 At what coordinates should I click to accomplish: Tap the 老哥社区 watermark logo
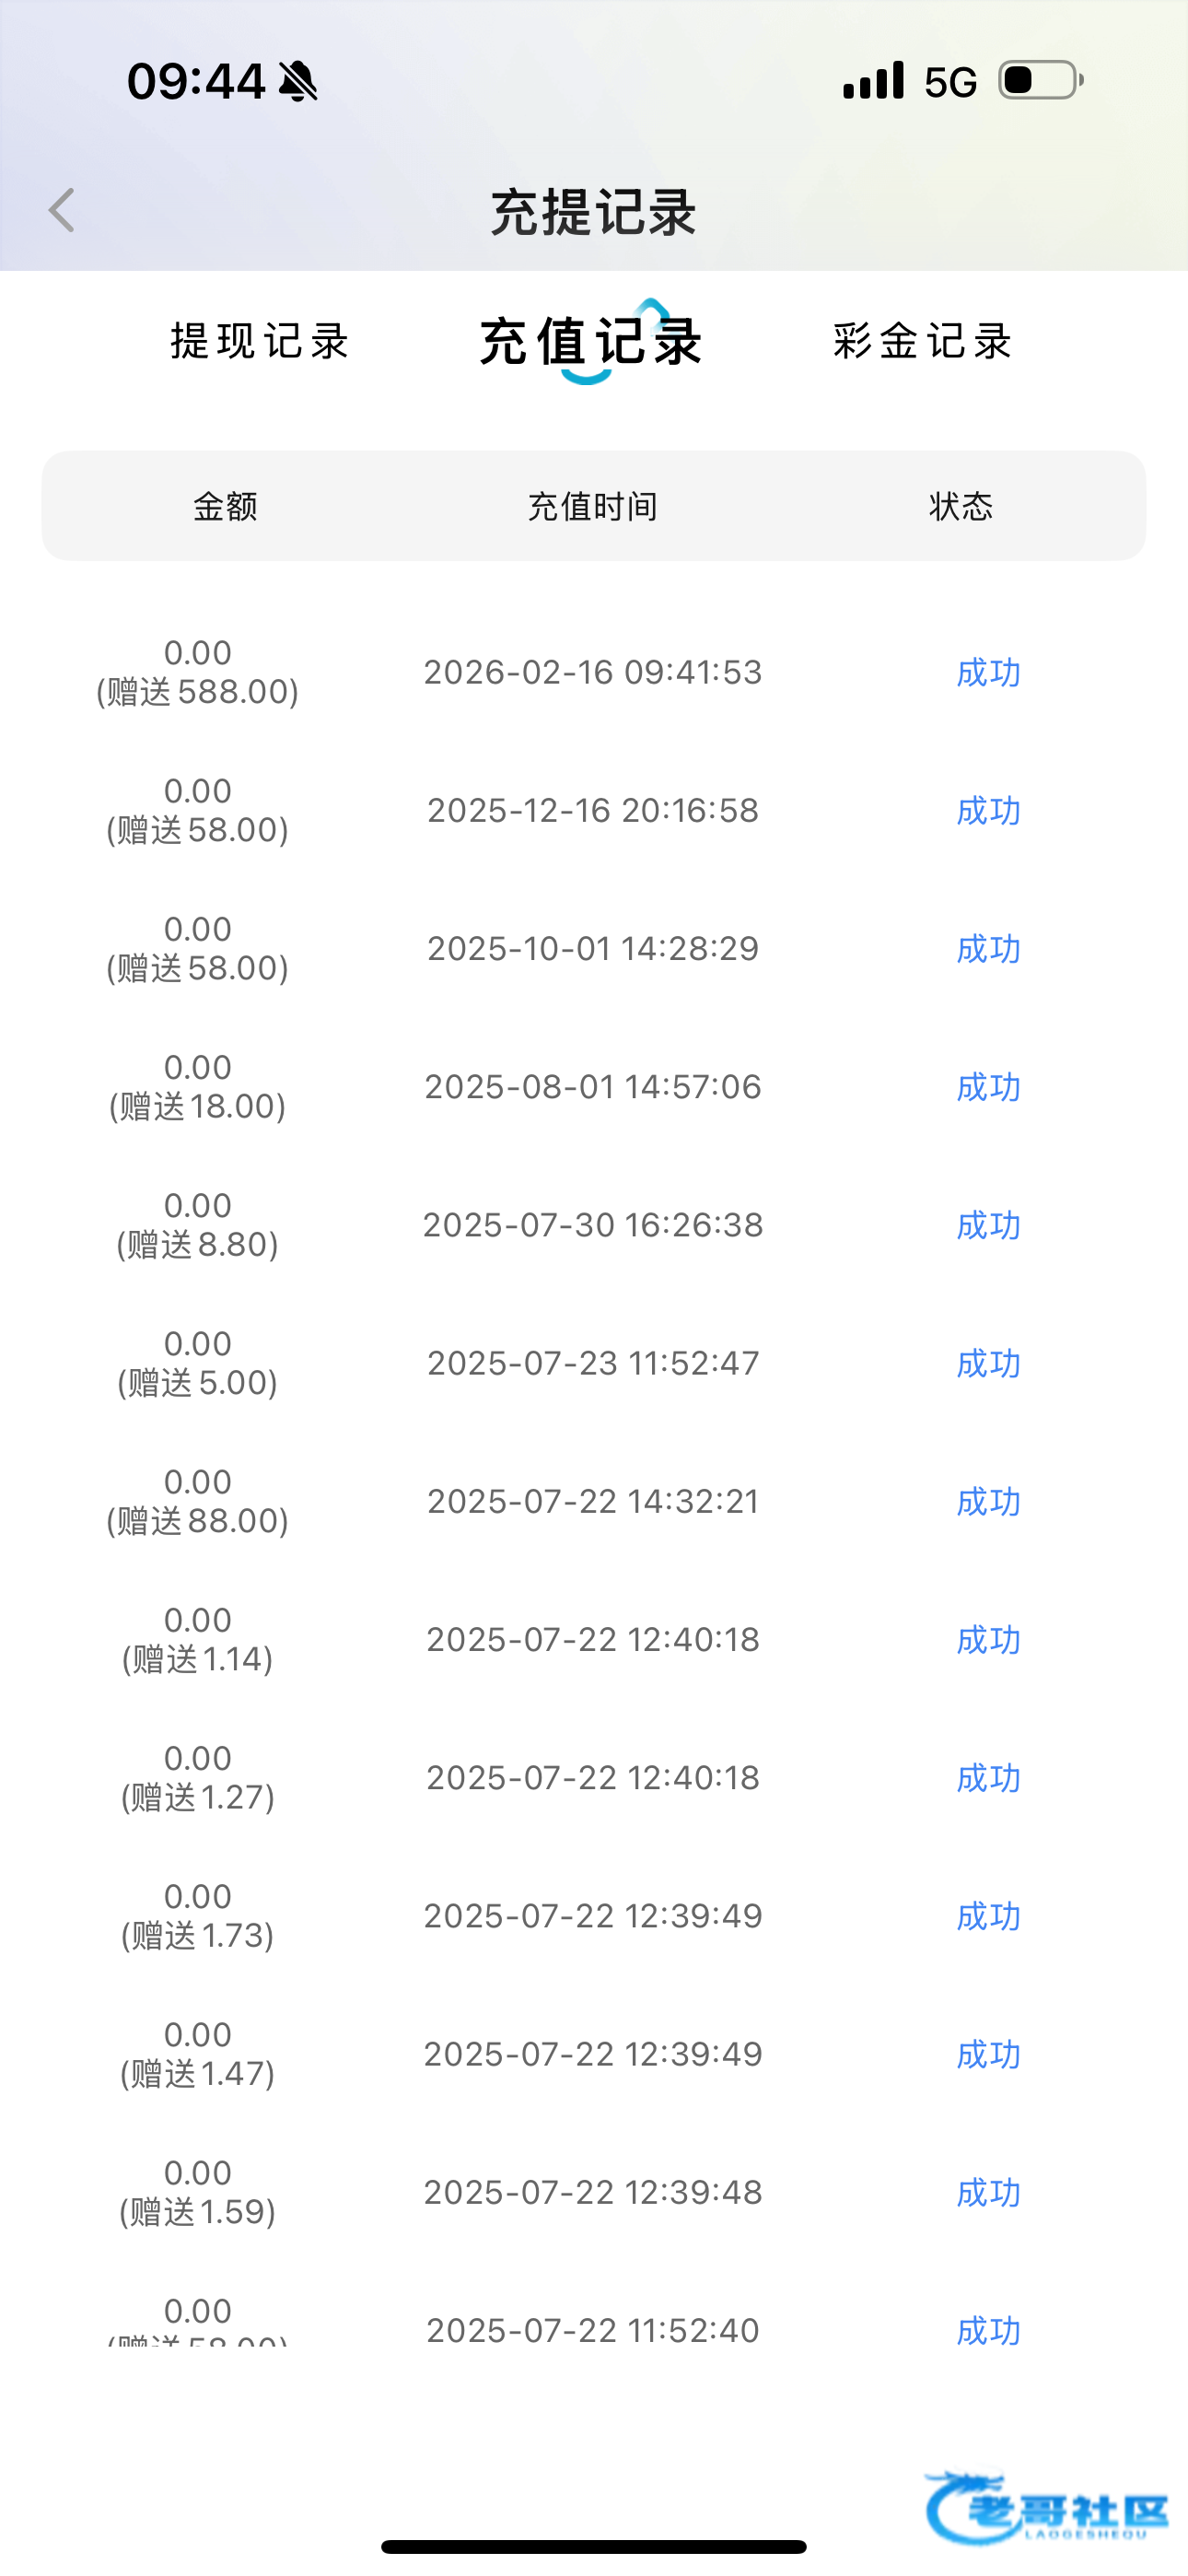point(1047,2507)
